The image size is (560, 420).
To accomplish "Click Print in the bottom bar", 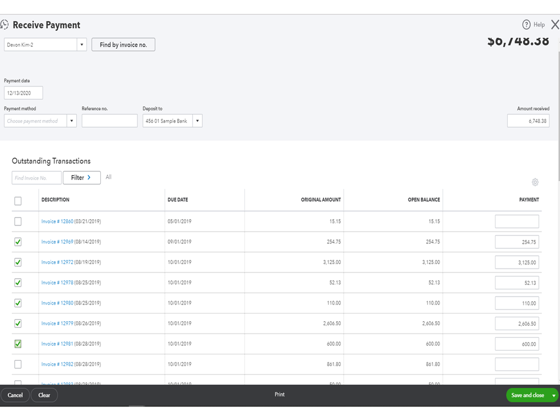I will click(280, 394).
